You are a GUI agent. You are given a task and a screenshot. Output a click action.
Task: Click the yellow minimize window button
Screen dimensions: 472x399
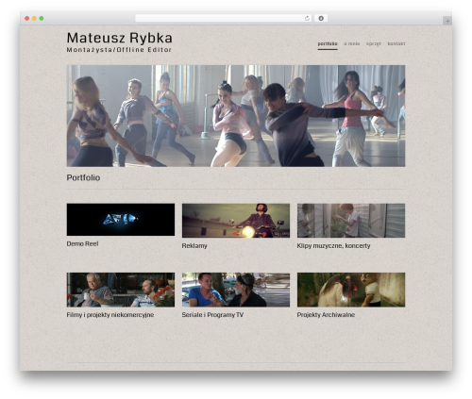(x=34, y=19)
